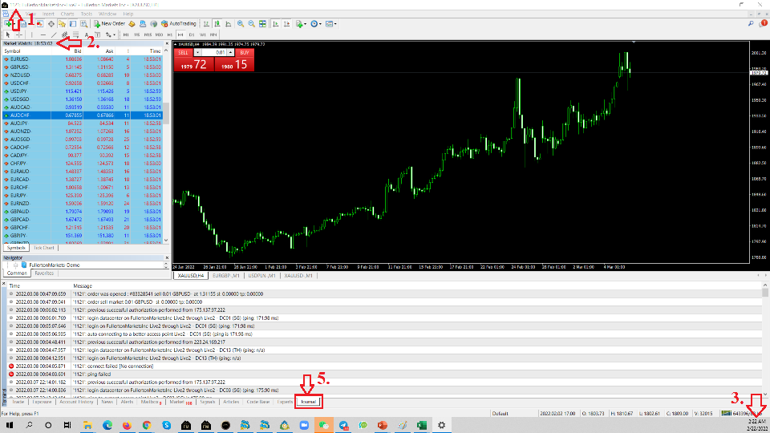770x433 pixels.
Task: Open the arrows objects dropdown
Action: (x=110, y=34)
